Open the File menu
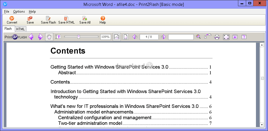Viewport: 268px width, 131px height. (7, 12)
